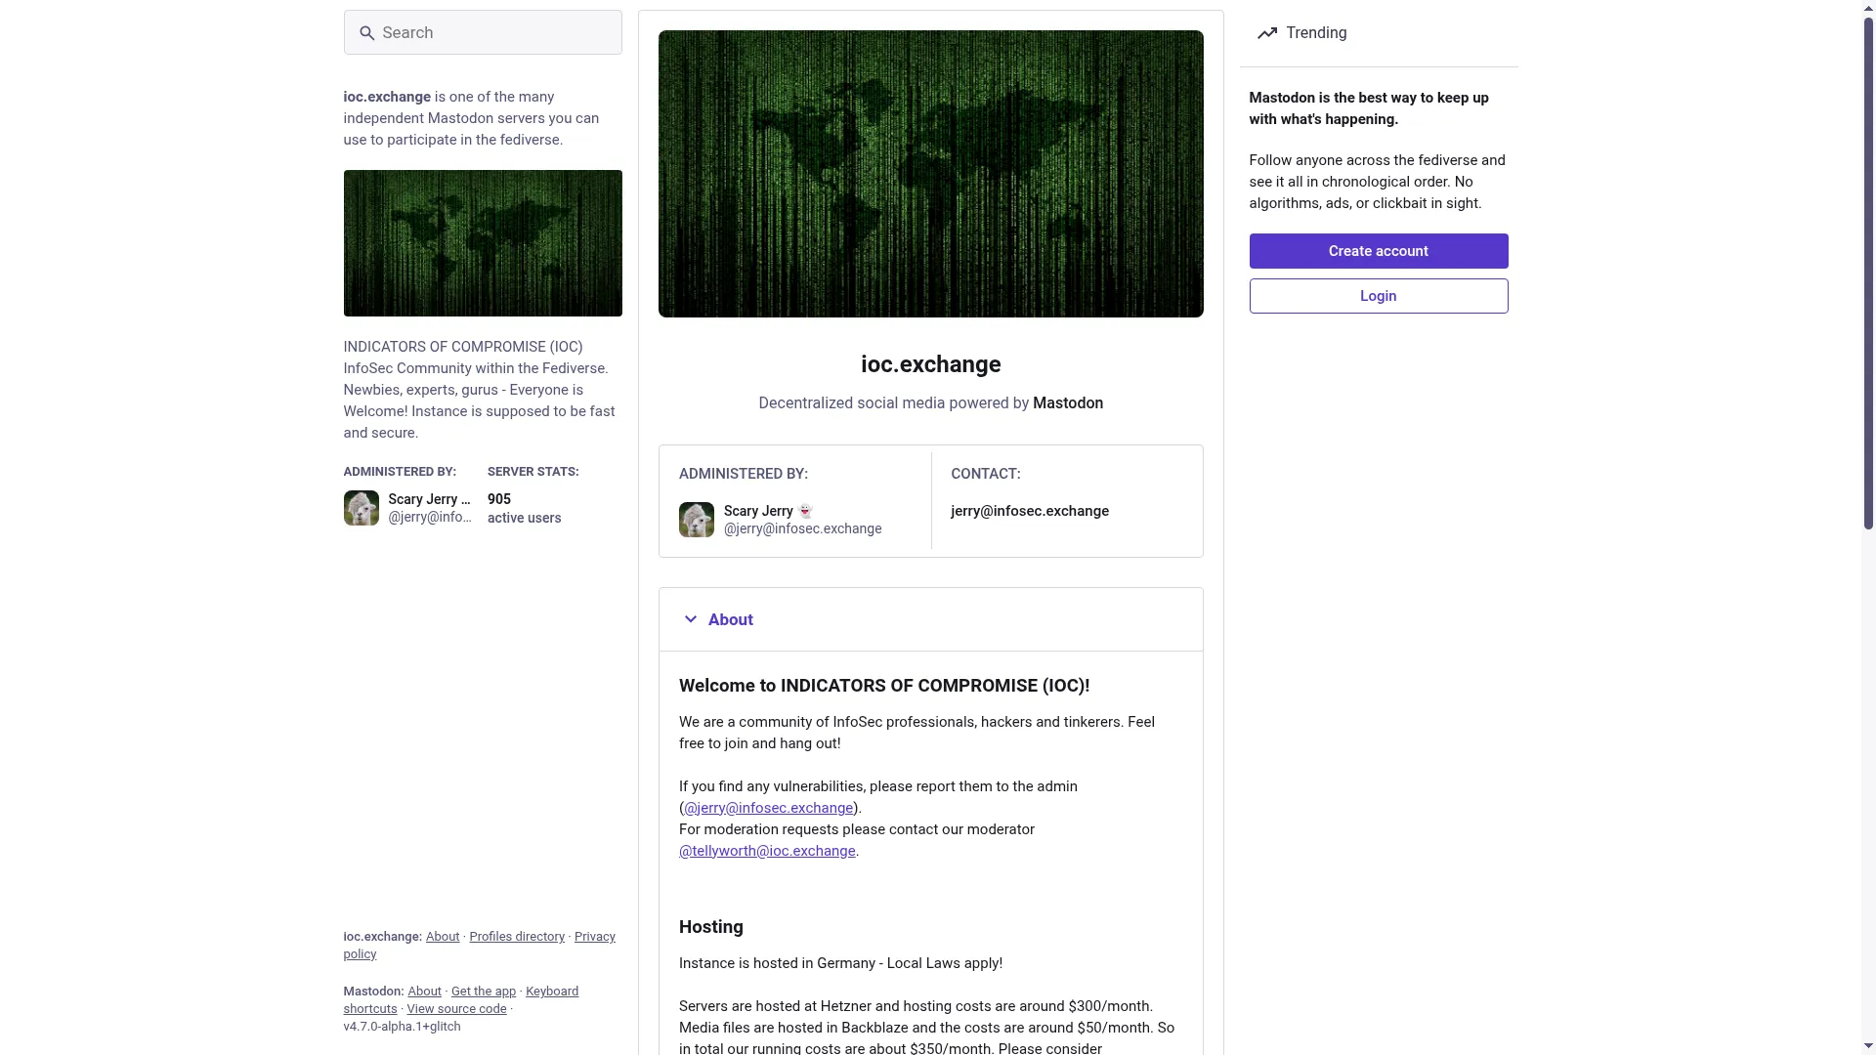
Task: Click the bold ioc.exchange text in sidebar intro
Action: [387, 97]
